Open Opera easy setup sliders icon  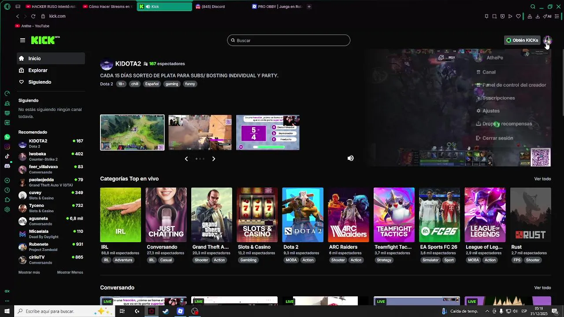[557, 16]
